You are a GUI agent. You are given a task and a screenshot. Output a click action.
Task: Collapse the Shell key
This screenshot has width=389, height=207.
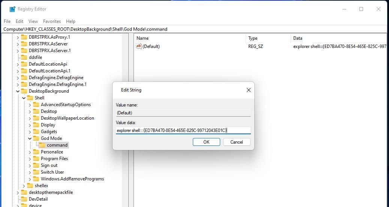(24, 98)
